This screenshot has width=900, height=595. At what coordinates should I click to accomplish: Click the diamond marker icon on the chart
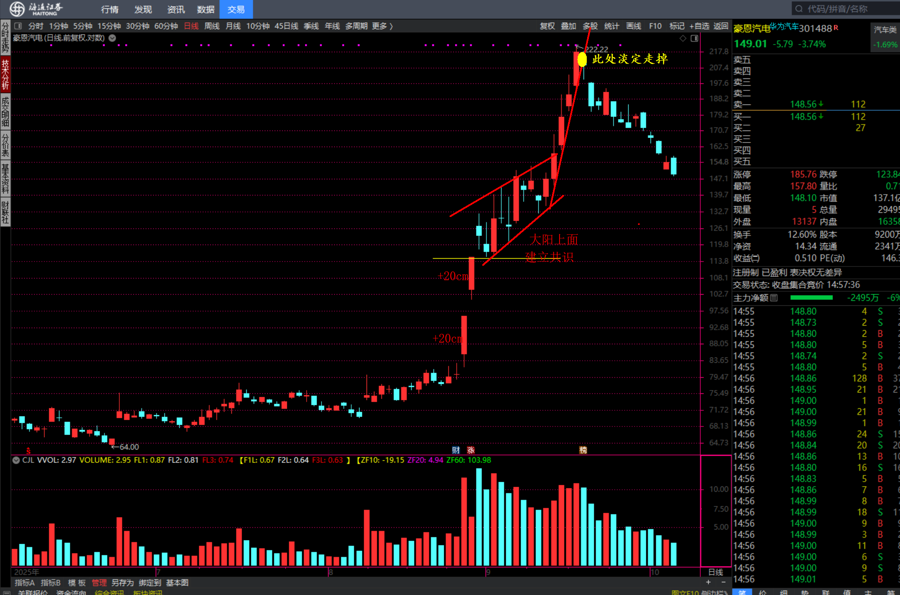683,38
